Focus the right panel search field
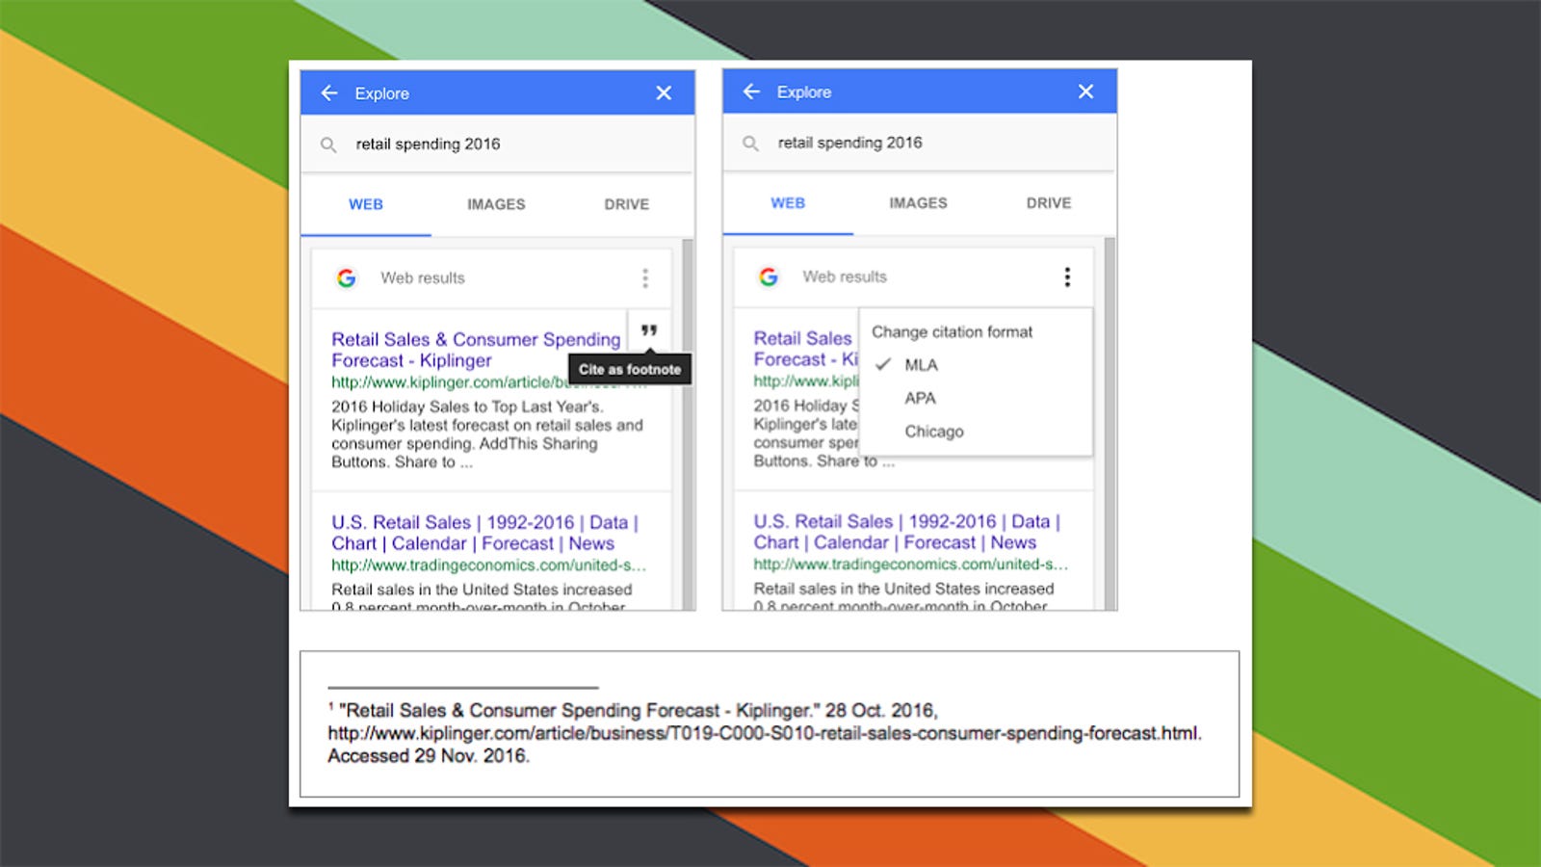This screenshot has height=867, width=1541. tap(920, 143)
